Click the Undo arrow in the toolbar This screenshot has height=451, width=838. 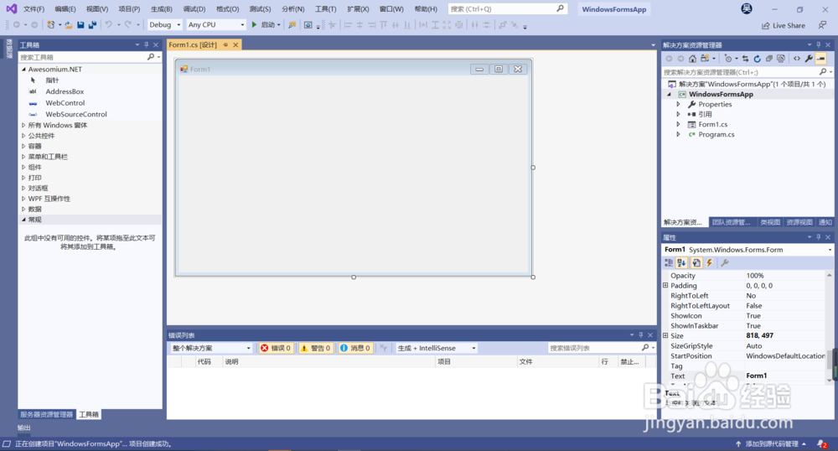[x=108, y=24]
